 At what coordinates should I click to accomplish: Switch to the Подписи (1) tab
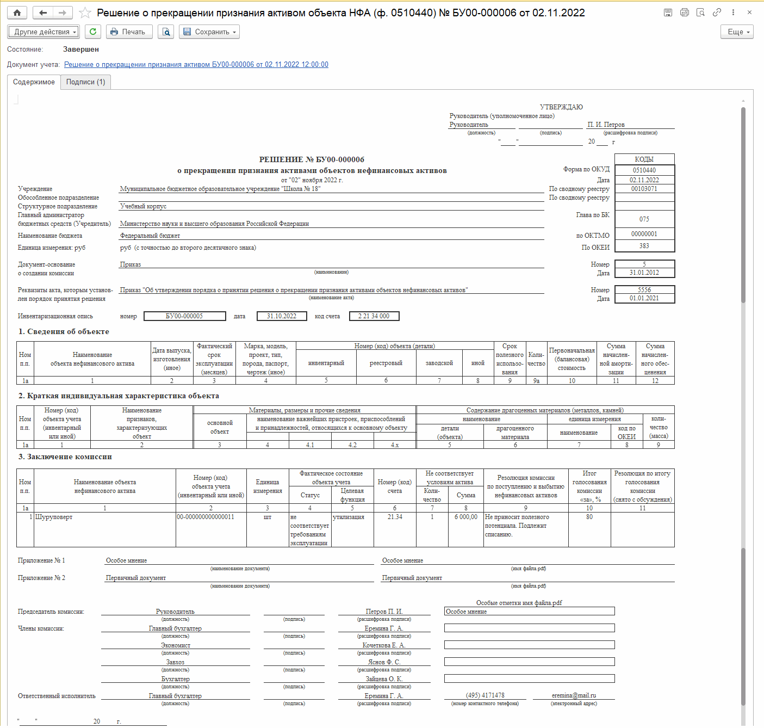click(x=85, y=82)
